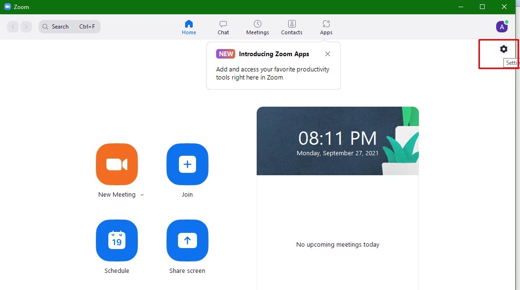
Task: Close the Introducing Zoom Apps popup
Action: 328,54
